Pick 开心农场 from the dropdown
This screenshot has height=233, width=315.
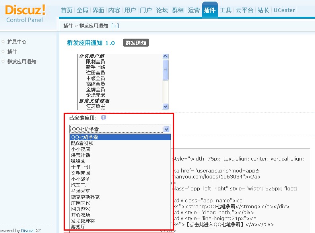[120, 215]
